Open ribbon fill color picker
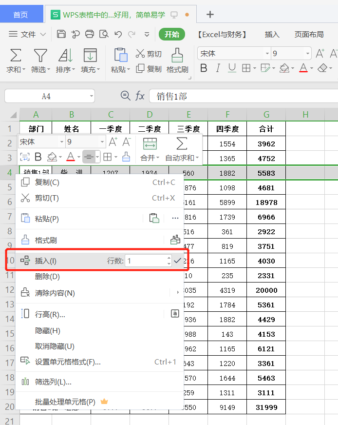Image resolution: width=338 pixels, height=425 pixels. pyautogui.click(x=284, y=68)
